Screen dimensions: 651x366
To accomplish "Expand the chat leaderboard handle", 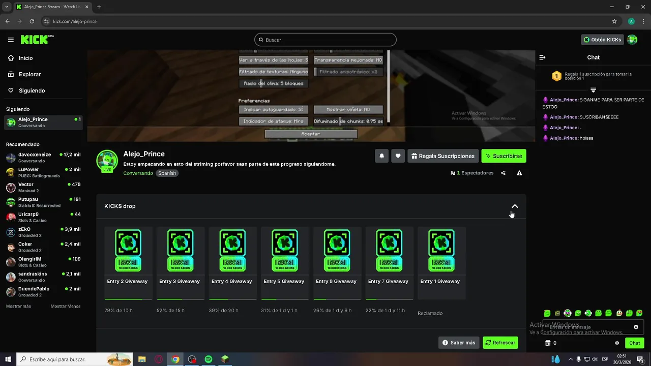I will 593,89.
